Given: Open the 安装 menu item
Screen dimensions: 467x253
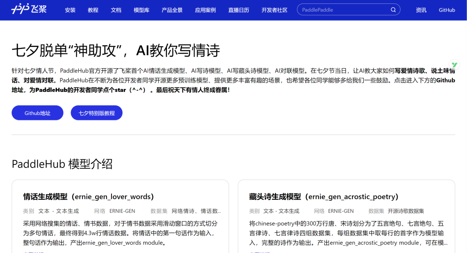Looking at the screenshot, I should [70, 10].
